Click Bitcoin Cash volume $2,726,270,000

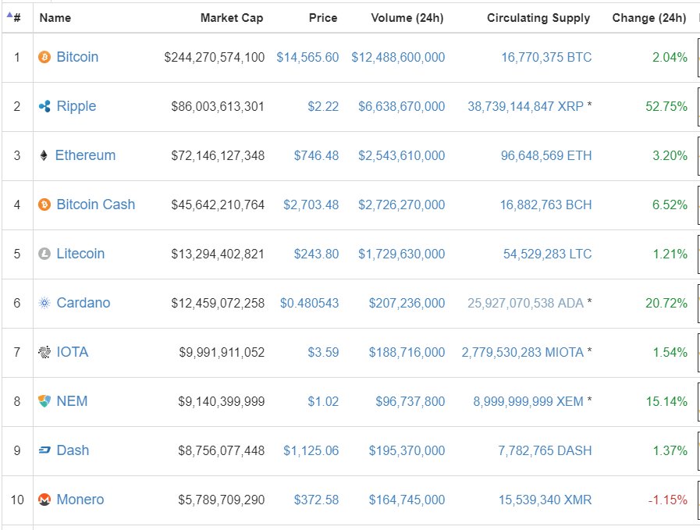point(402,205)
